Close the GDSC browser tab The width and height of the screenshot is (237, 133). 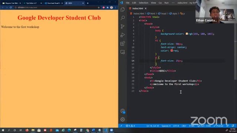(x=83, y=3)
